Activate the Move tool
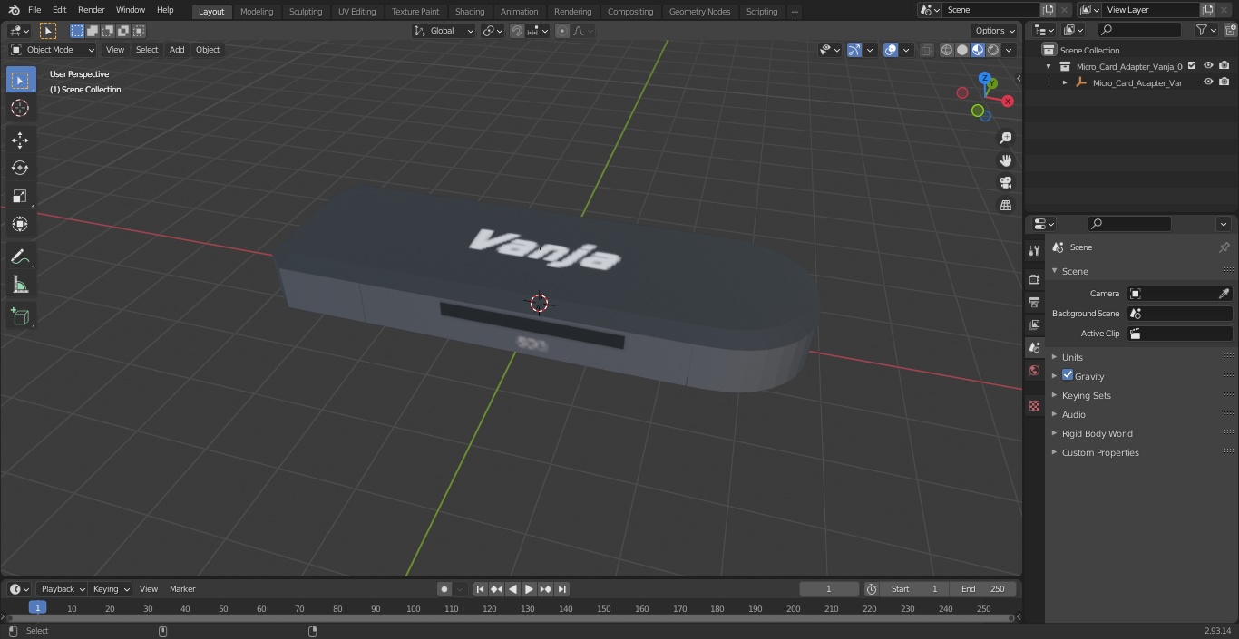Screen dimensions: 1239x639 click(x=20, y=140)
